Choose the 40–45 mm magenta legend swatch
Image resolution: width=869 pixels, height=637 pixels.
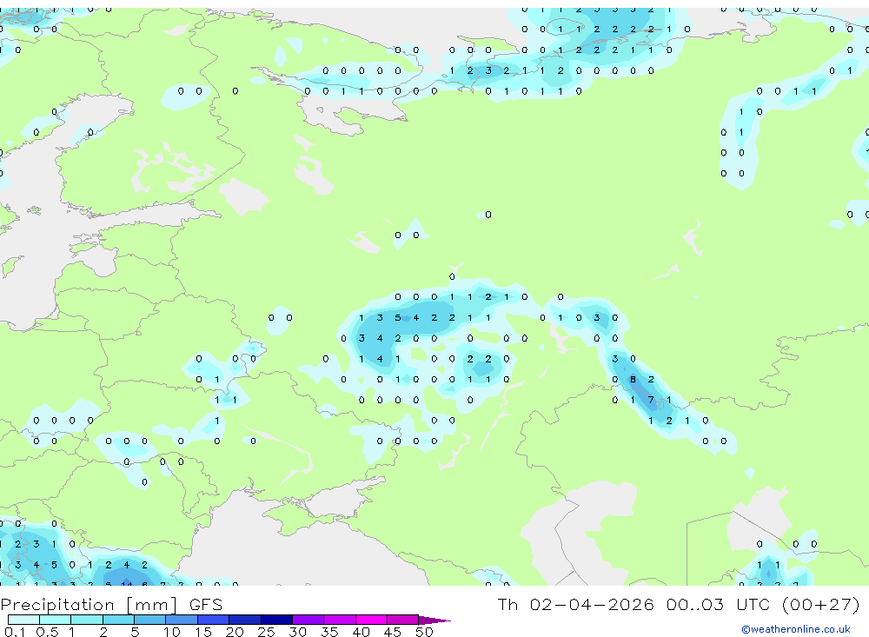(371, 620)
